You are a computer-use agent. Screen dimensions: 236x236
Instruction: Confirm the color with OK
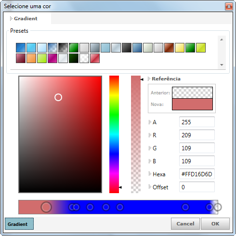(x=215, y=224)
